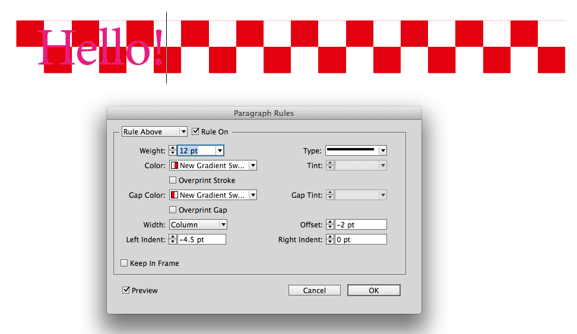Click the Gap Tint stepper arrows

point(330,195)
